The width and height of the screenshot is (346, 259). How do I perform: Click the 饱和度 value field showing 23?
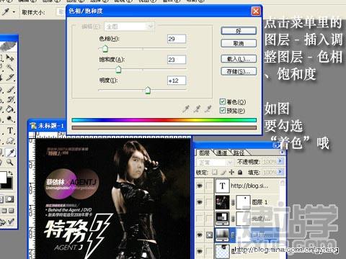point(177,60)
